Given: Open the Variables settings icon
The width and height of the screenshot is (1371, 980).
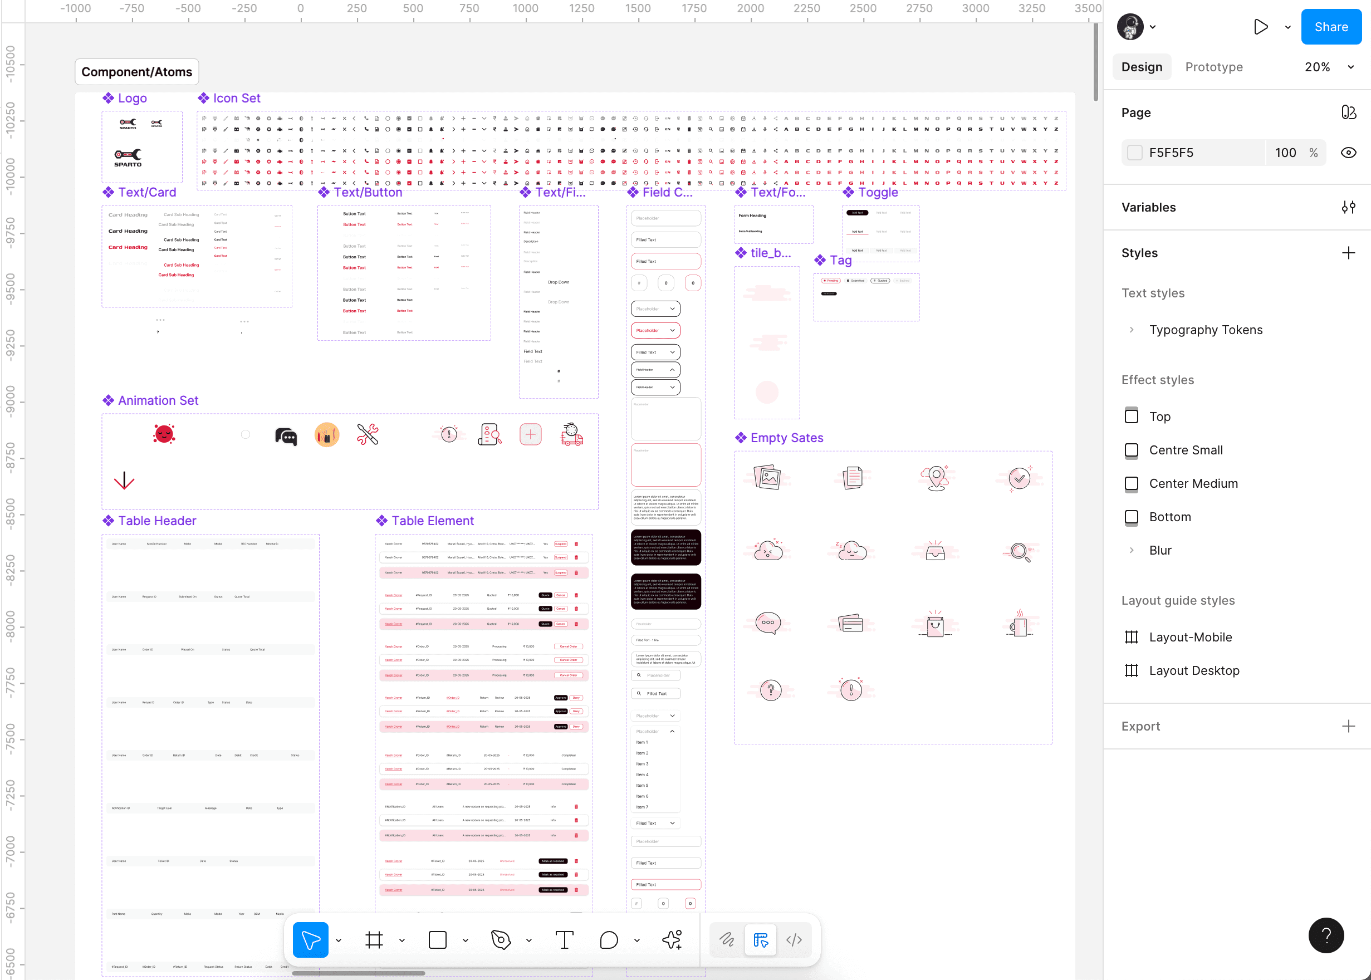Looking at the screenshot, I should [x=1348, y=208].
